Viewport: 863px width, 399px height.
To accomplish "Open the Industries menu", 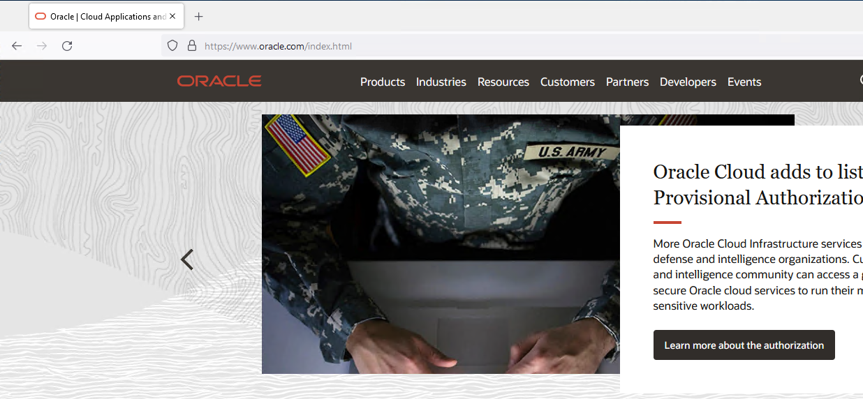I will point(441,82).
